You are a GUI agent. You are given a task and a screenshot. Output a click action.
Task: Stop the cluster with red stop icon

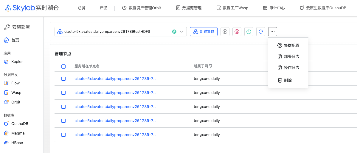click(237, 32)
